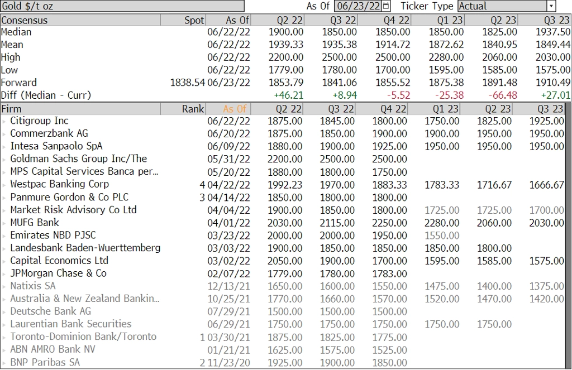Click Emirates NBD Q1 23 value 1550.00
The height and width of the screenshot is (370, 572).
442,236
